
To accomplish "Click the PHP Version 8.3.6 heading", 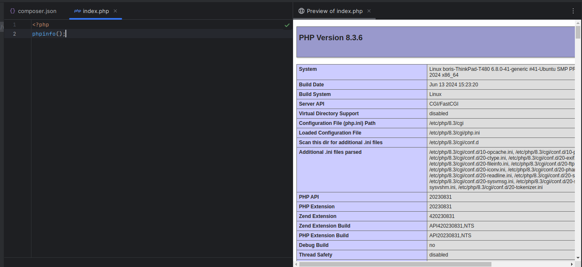I will (331, 38).
